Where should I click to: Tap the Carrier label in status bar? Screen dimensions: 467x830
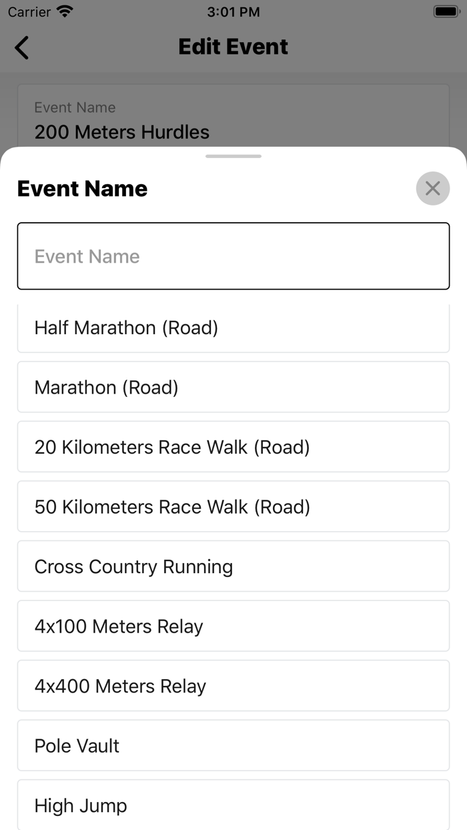29,11
